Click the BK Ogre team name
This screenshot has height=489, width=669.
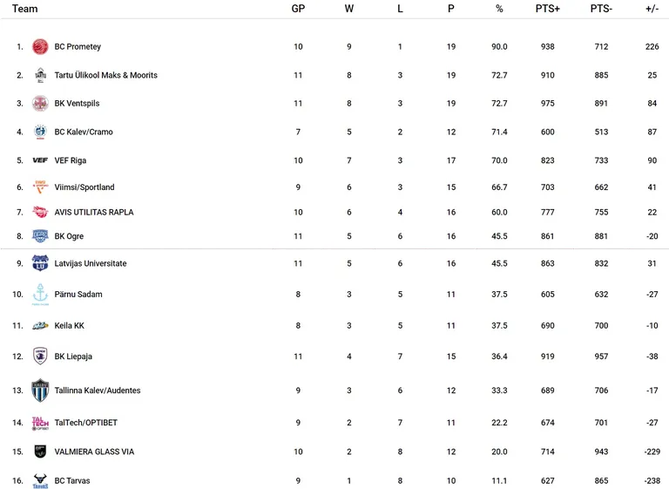coord(69,236)
